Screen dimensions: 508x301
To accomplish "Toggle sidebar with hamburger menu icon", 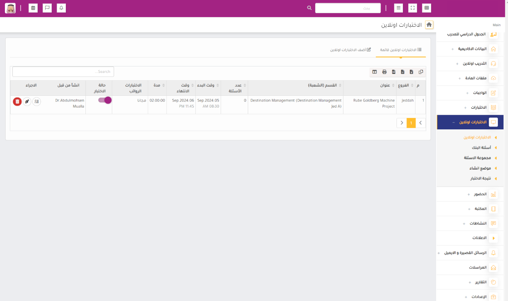I will point(398,8).
